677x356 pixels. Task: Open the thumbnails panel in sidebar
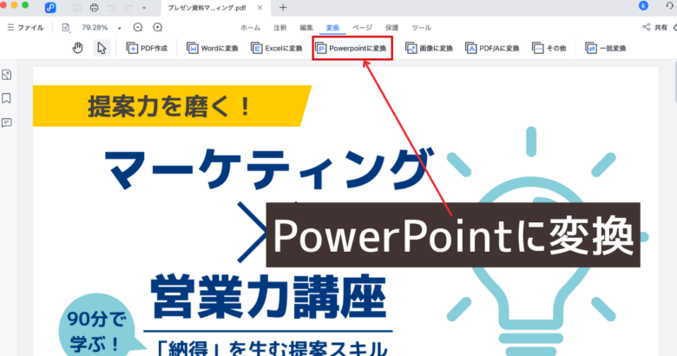pyautogui.click(x=7, y=76)
